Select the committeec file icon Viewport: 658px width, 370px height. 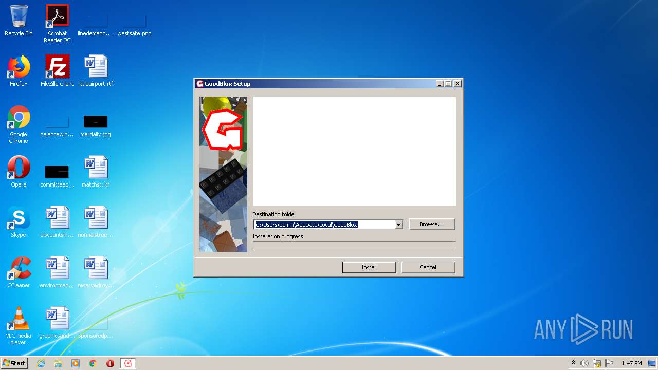click(x=57, y=176)
